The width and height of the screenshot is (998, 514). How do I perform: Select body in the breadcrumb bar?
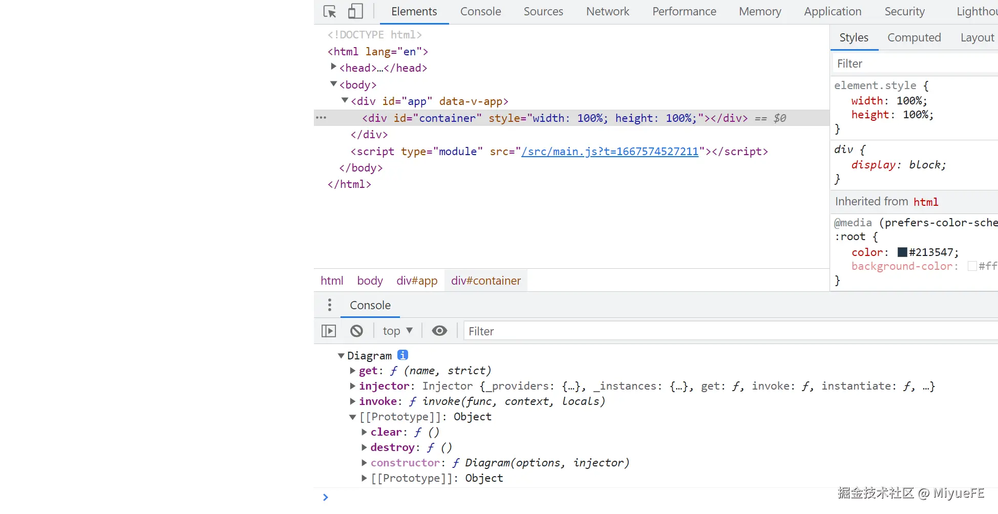pyautogui.click(x=370, y=281)
